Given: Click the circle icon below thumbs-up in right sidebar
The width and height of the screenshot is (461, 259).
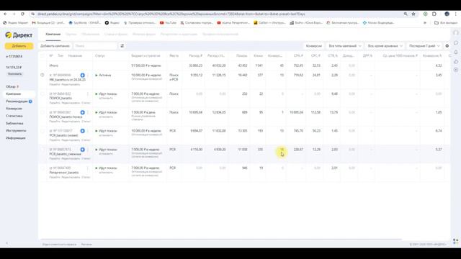Looking at the screenshot, I should click(x=456, y=70).
